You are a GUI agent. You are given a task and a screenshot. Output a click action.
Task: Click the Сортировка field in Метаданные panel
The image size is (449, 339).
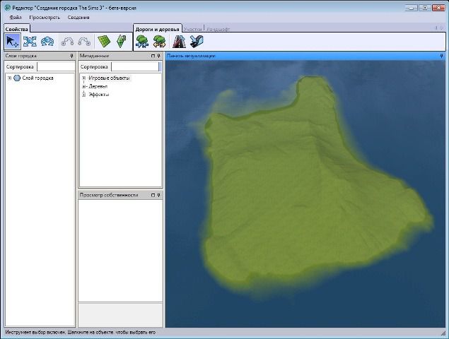(x=134, y=66)
